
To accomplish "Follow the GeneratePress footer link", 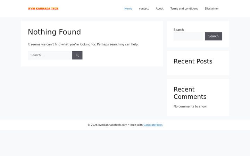I will tap(153, 125).
